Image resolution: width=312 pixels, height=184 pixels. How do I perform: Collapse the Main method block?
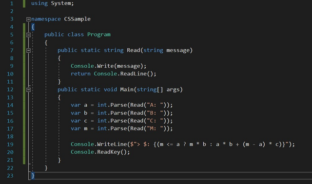(28, 90)
